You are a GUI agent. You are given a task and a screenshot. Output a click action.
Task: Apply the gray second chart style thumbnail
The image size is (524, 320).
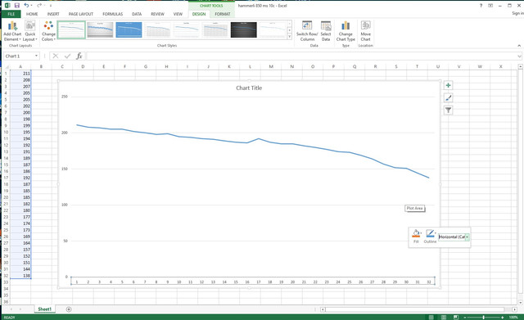coord(100,29)
